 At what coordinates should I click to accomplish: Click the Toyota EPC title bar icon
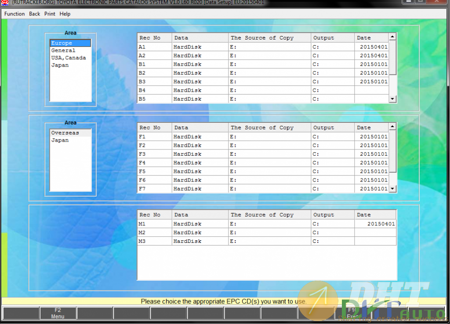coord(5,2)
